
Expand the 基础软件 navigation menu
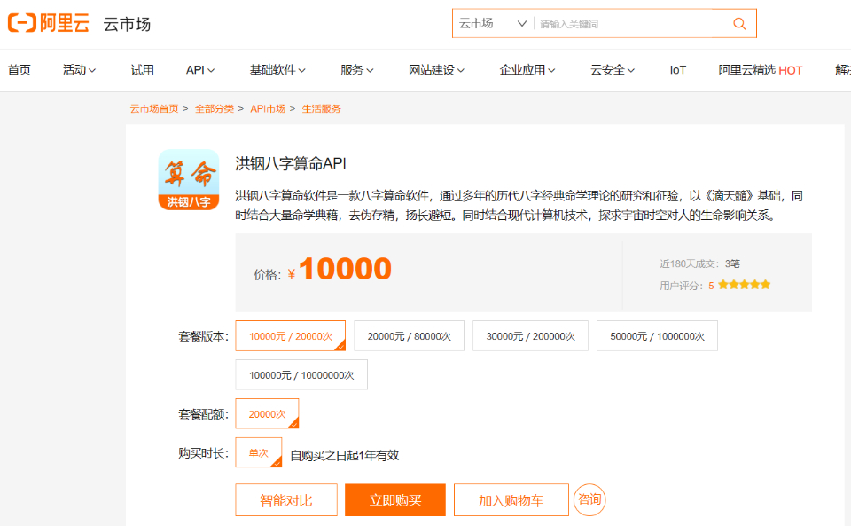pos(277,70)
